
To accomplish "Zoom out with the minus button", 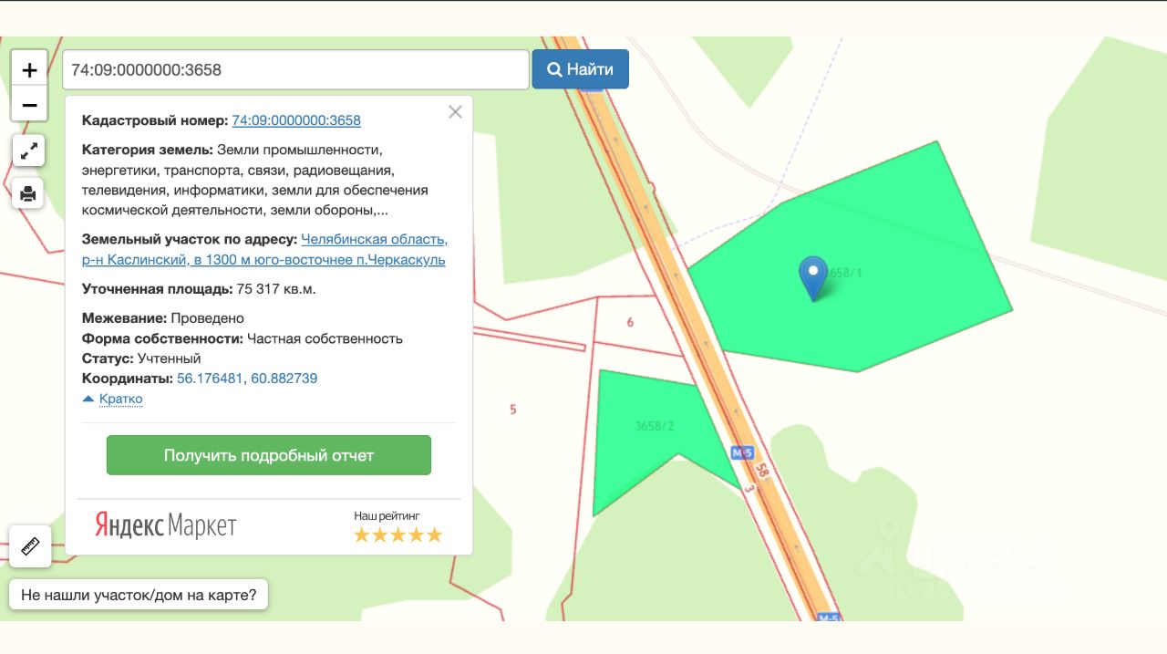I will click(29, 105).
